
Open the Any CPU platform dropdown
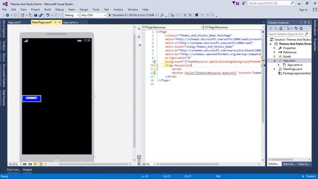(x=105, y=15)
